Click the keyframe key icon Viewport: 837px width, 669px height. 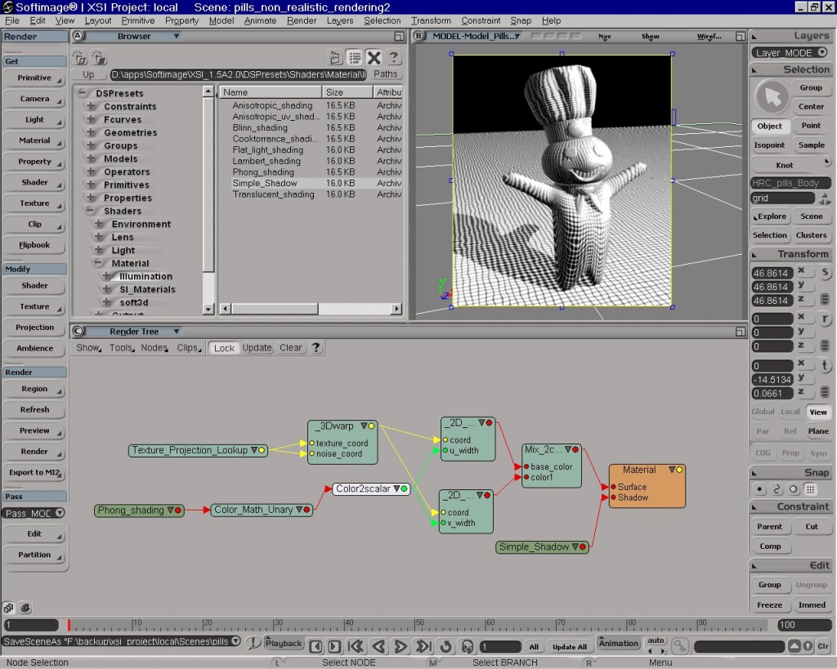tap(680, 646)
